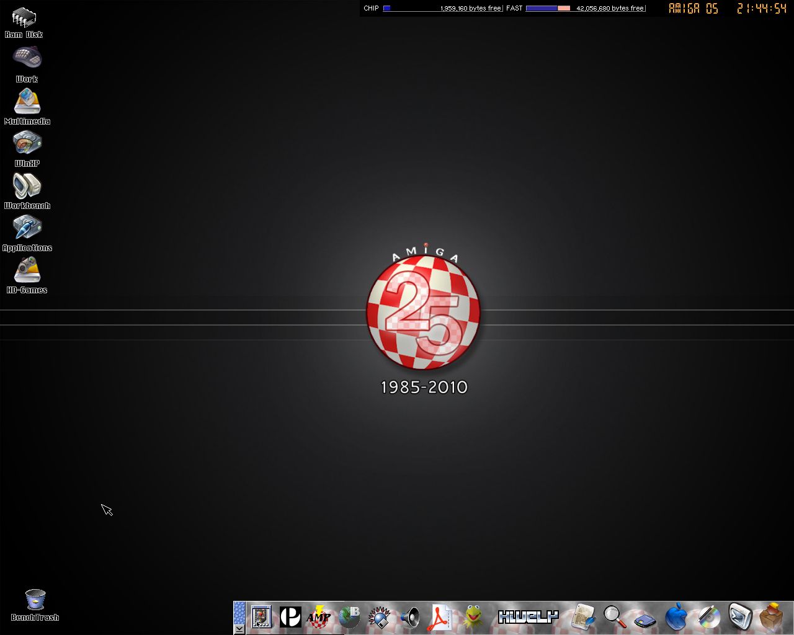Launch the first dock icon with portrait picture
This screenshot has height=635, width=794.
pos(262,617)
